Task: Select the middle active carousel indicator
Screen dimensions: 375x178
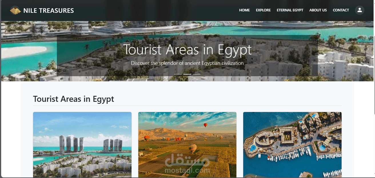Action: (187, 74)
